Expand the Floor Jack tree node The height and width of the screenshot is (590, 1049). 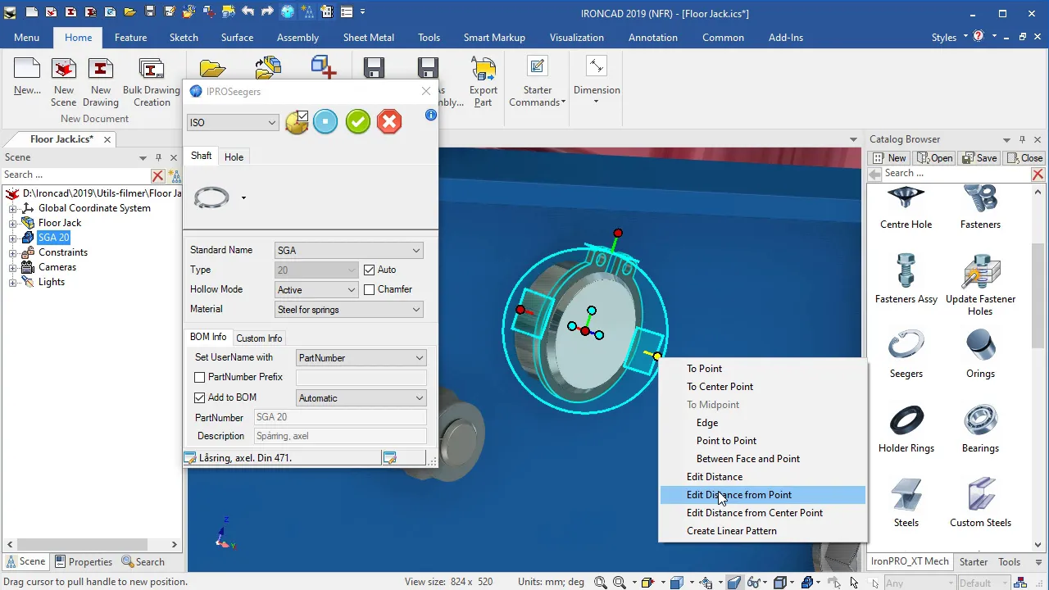point(13,223)
